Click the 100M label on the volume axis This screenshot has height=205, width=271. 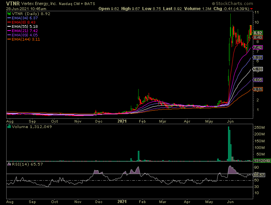click(259, 148)
